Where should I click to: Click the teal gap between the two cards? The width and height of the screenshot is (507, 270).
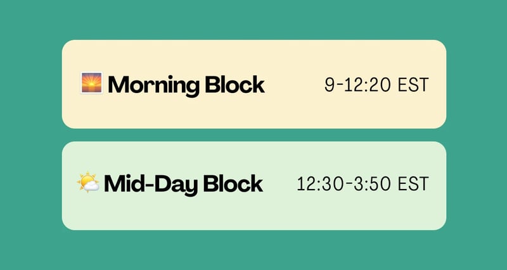253,135
